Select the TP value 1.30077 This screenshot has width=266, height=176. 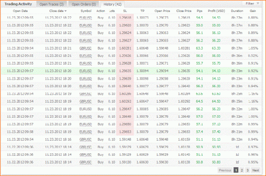click(x=142, y=86)
